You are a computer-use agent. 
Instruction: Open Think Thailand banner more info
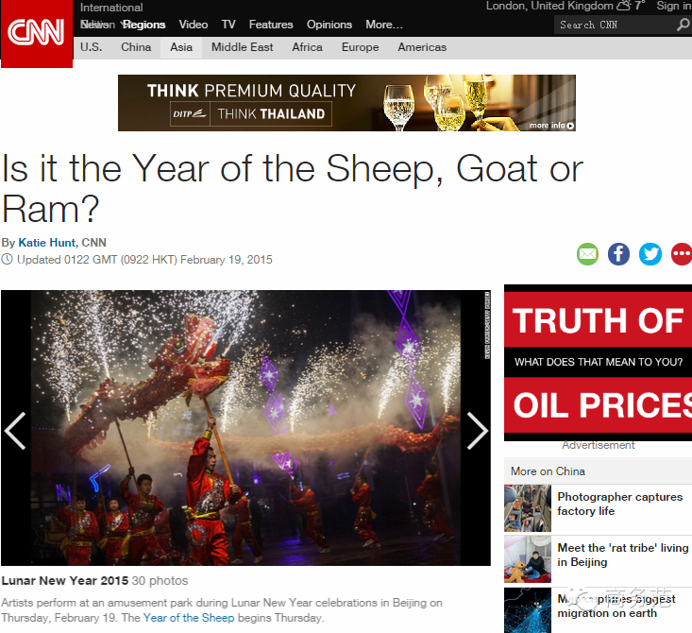(551, 126)
